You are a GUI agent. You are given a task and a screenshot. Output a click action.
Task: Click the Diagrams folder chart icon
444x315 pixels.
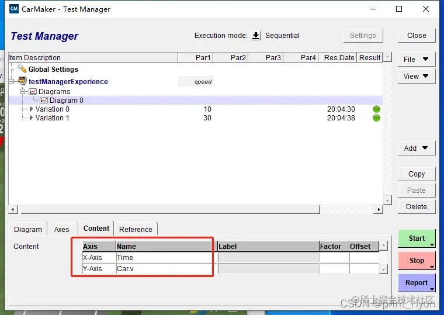(33, 92)
